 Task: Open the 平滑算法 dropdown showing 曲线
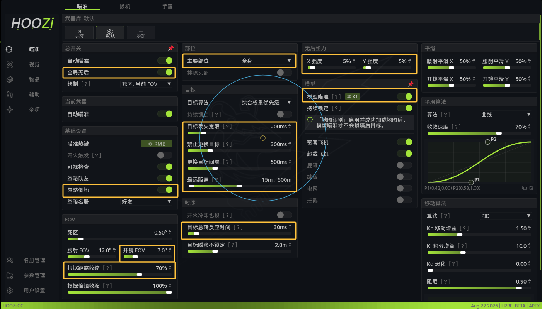click(x=506, y=115)
